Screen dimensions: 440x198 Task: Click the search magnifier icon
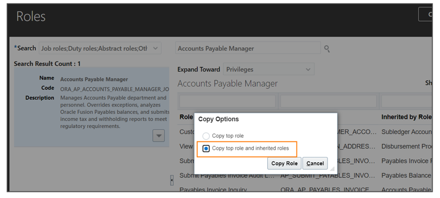pyautogui.click(x=327, y=49)
